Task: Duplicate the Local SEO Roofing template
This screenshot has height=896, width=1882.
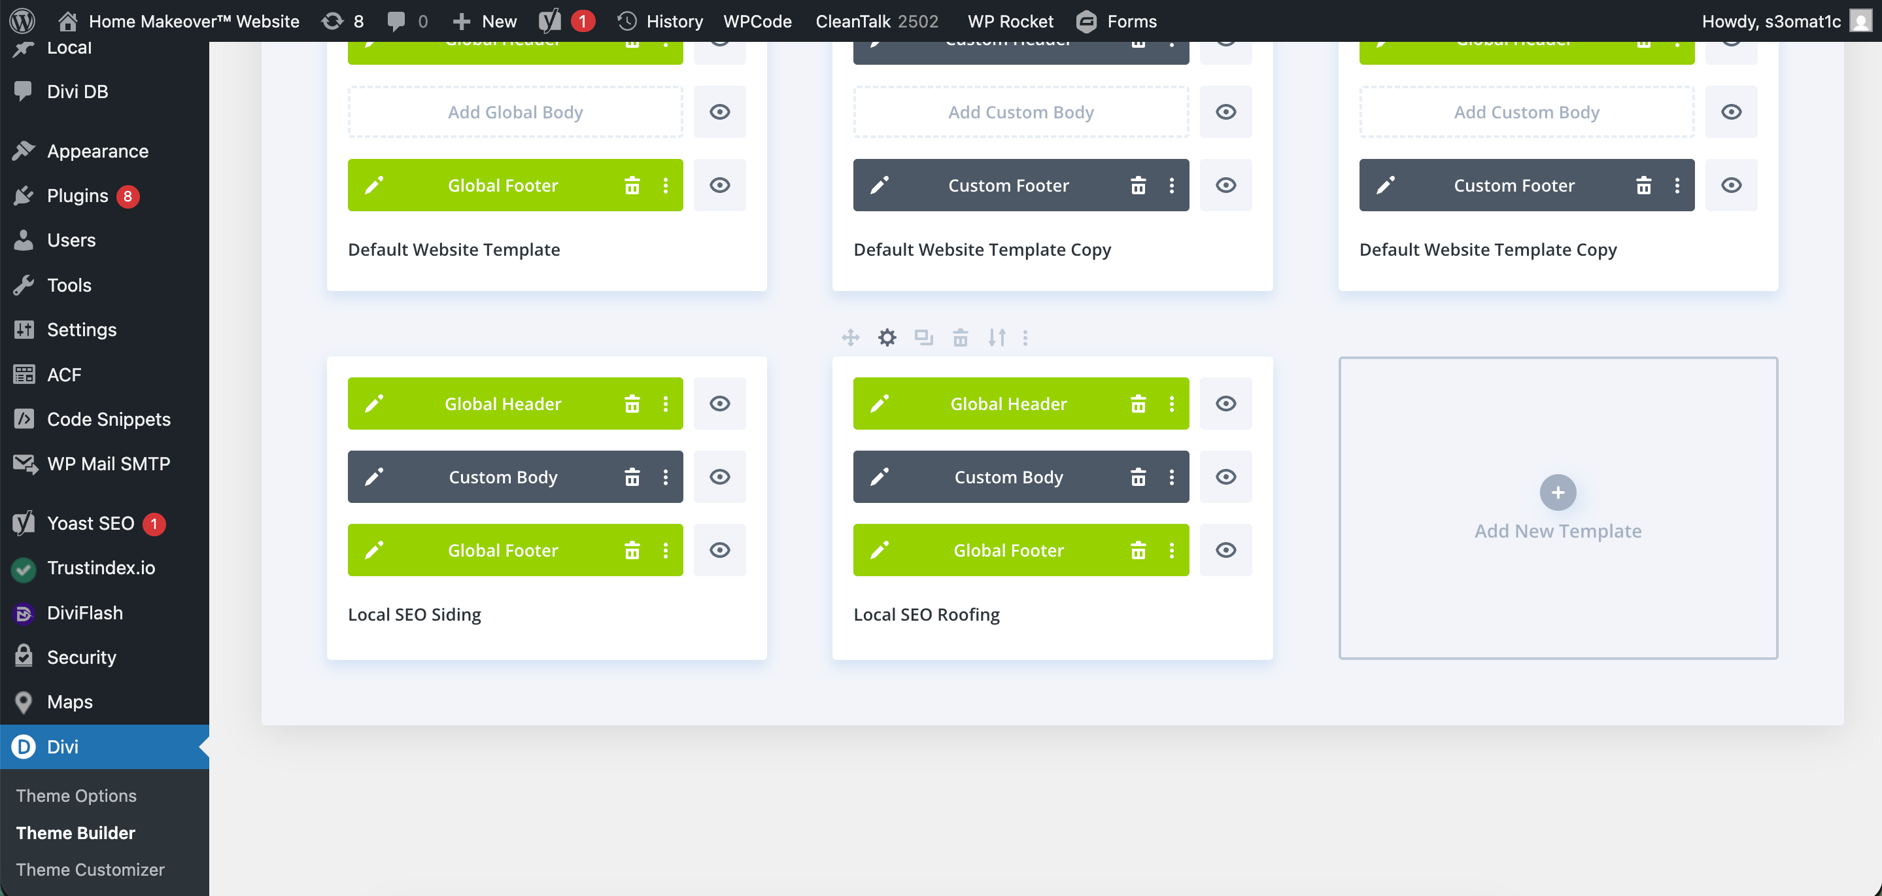Action: [923, 337]
